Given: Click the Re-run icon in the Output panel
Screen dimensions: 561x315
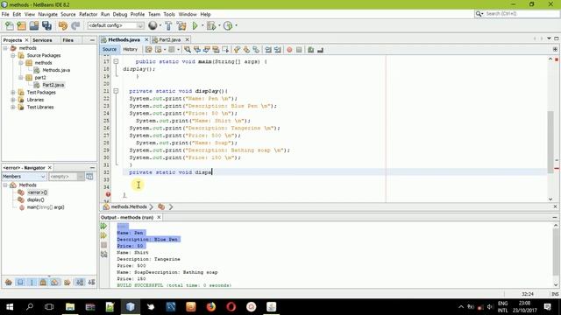Looking at the screenshot, I should 103,226.
